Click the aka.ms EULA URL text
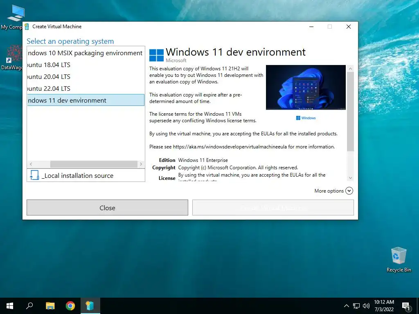The width and height of the screenshot is (419, 314). [230, 147]
